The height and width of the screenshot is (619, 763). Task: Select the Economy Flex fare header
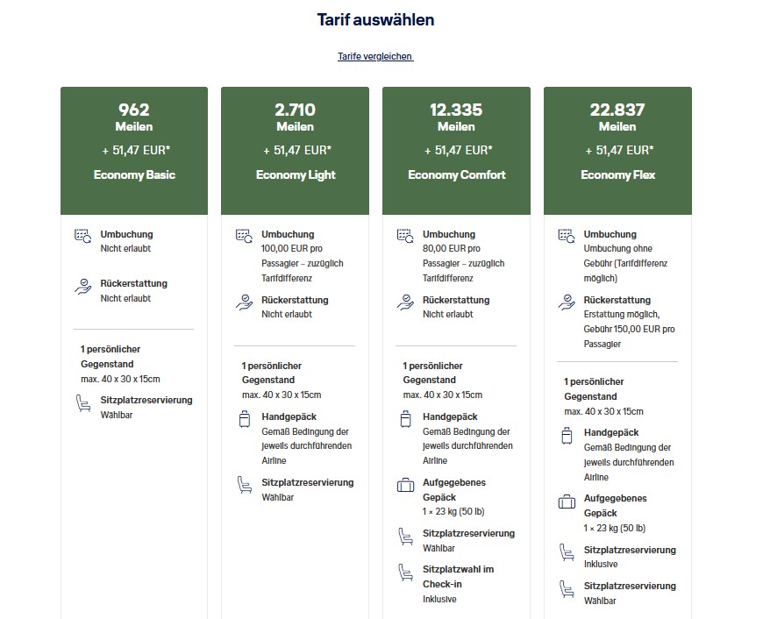(x=617, y=174)
